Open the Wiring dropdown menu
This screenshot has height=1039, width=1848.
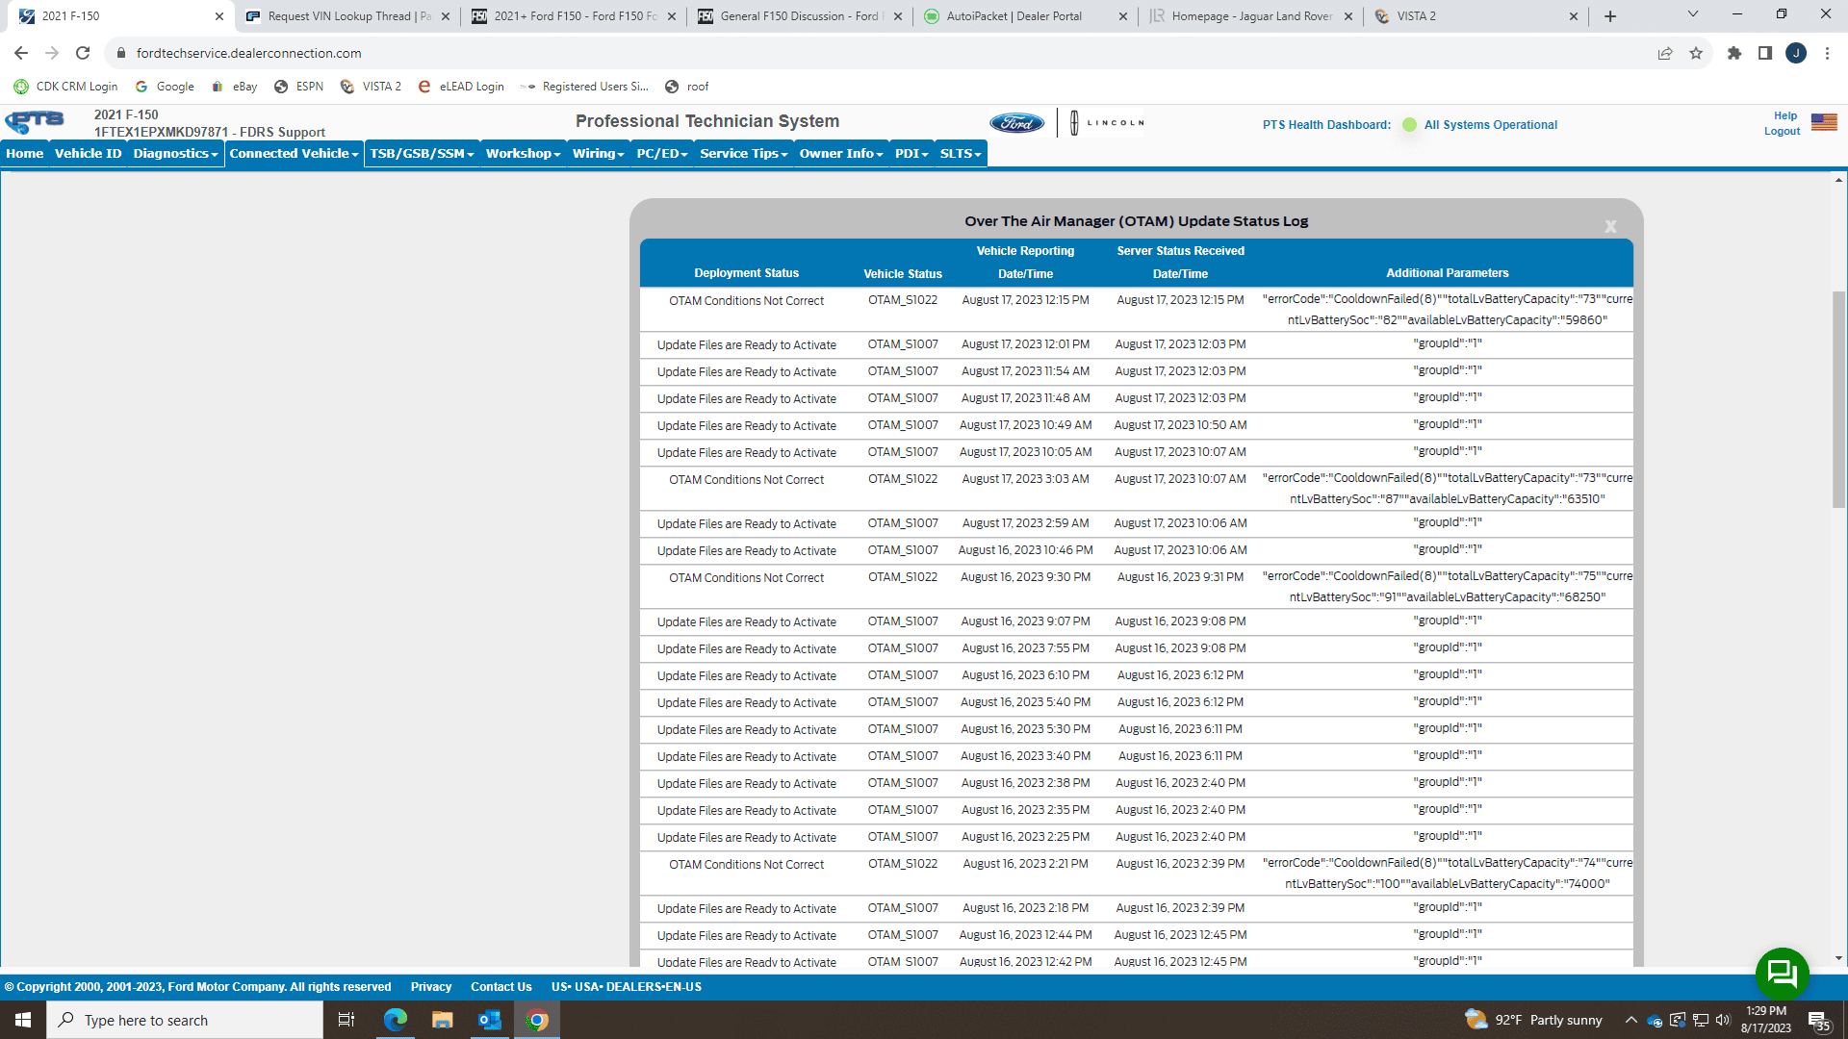[598, 154]
